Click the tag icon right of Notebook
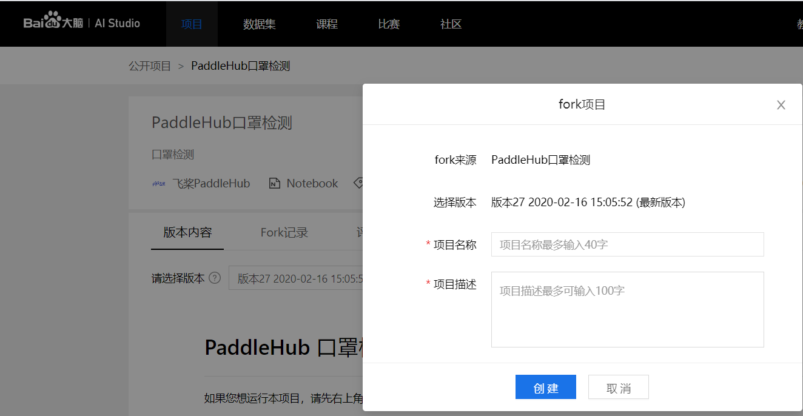 [358, 183]
